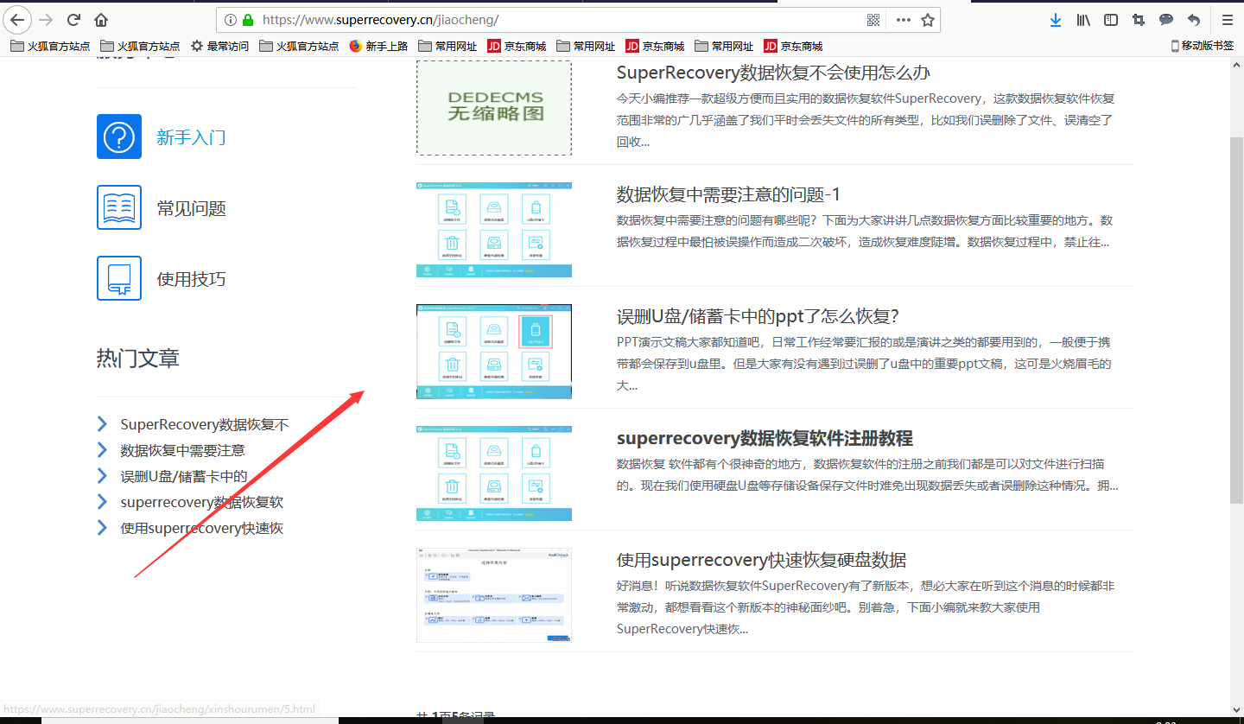Open hot article 'superrecovery数据恢复软'

201,502
